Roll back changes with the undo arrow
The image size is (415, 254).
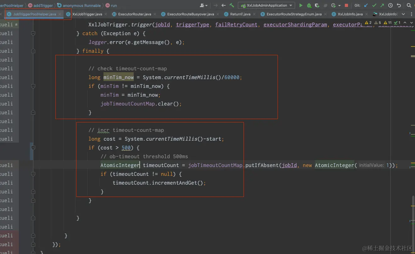pyautogui.click(x=399, y=5)
